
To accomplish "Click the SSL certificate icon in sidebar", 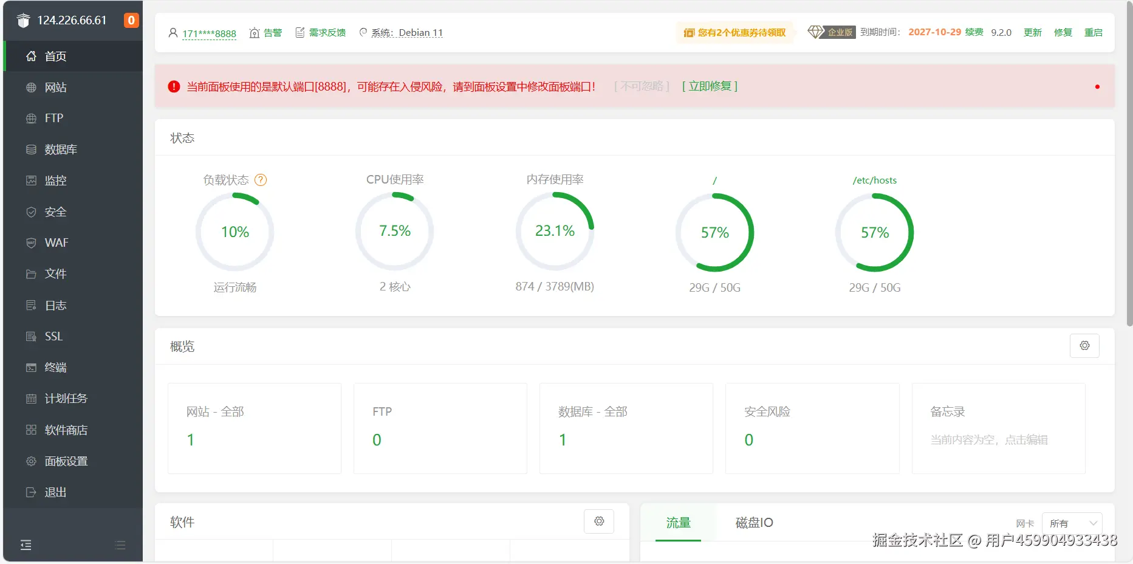I will pyautogui.click(x=31, y=337).
